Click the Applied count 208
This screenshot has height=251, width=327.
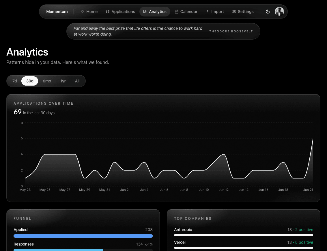[x=149, y=230]
